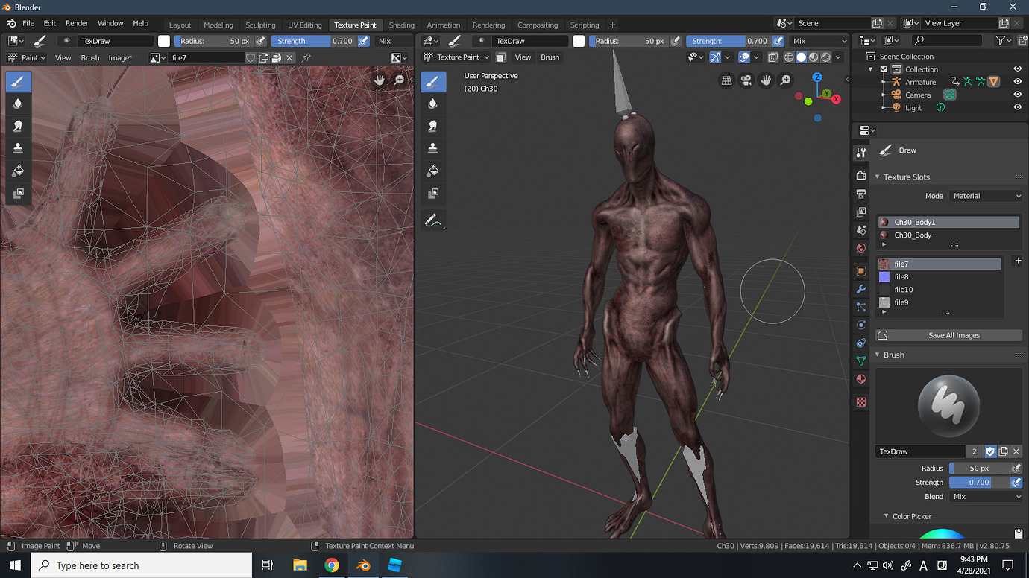Select the Annotate tool in the 3D viewport
This screenshot has width=1029, height=578.
click(x=433, y=220)
